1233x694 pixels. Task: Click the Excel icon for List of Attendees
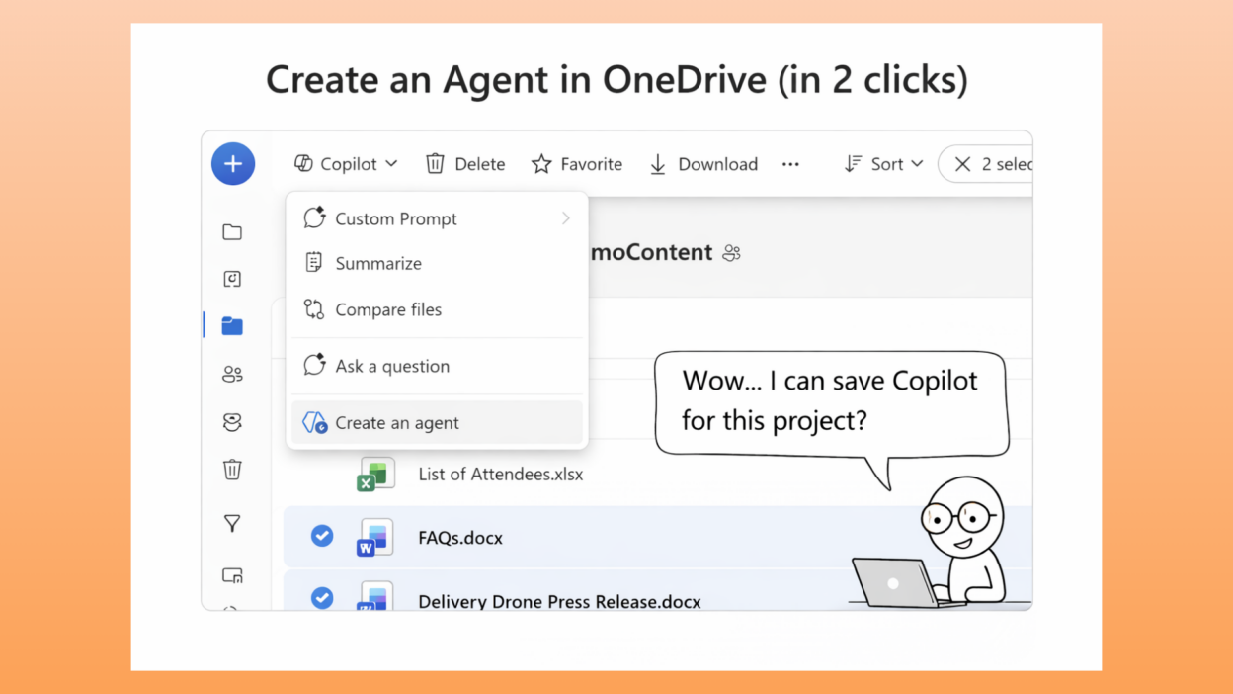[375, 475]
